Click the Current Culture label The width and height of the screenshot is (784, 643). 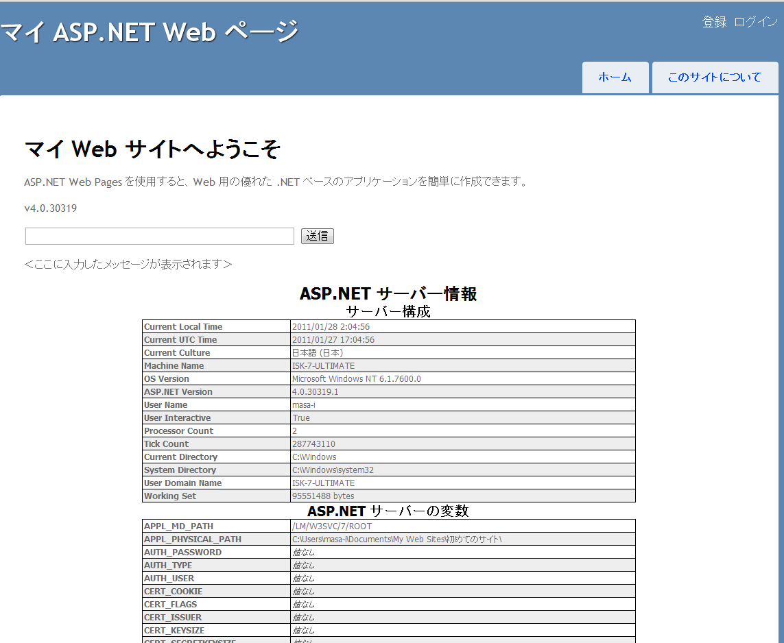click(x=177, y=353)
